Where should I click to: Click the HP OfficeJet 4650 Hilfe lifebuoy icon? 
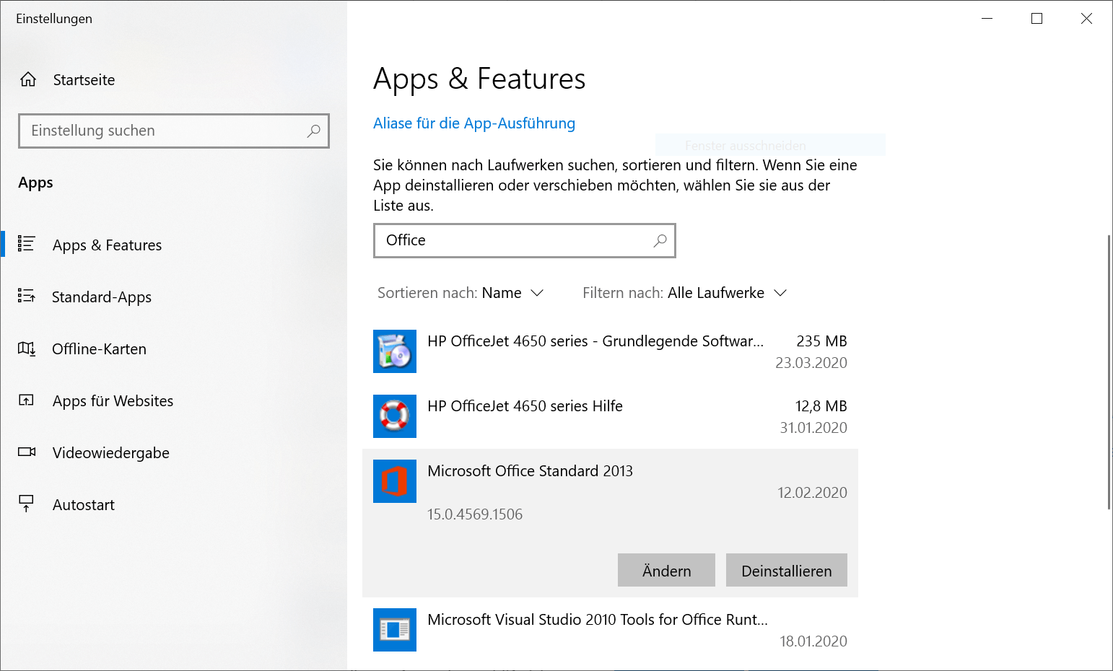pos(395,416)
